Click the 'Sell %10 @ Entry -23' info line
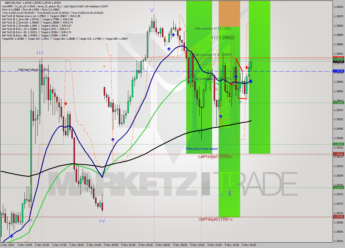Screen dimensions: 345x248 [36, 29]
